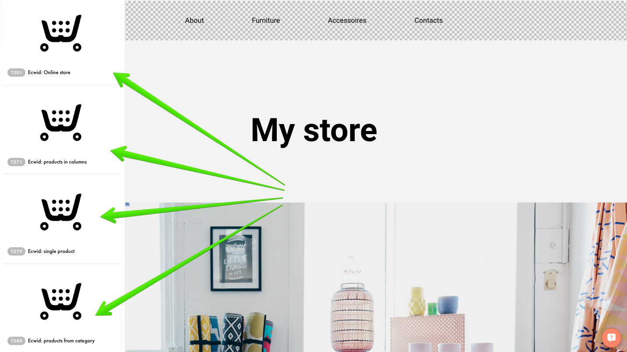The image size is (627, 352).
Task: Click the T371 block badge
Action: tap(16, 162)
